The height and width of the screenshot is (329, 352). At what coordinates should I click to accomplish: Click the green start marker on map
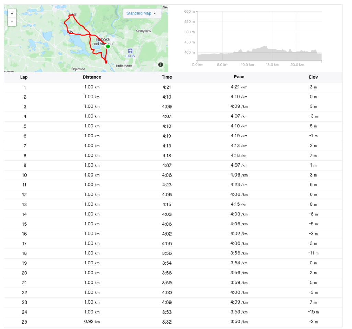coord(108,46)
